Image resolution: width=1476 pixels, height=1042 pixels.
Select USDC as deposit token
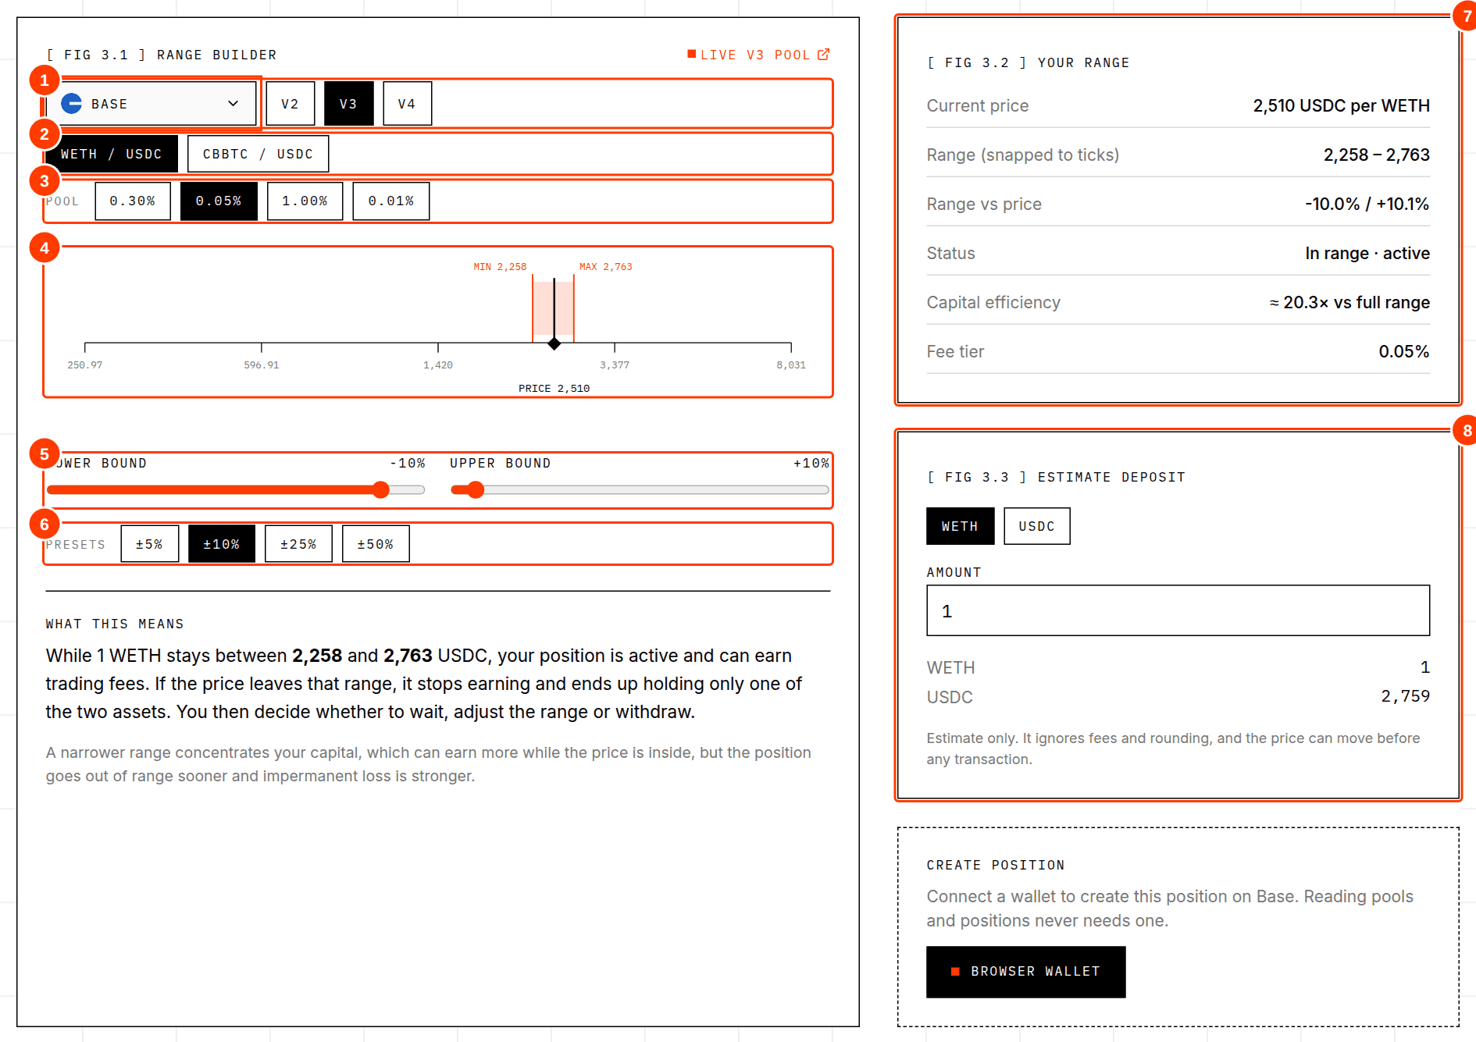1037,526
